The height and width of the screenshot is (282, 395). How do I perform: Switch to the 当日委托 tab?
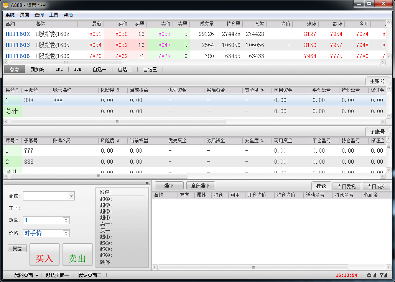tap(346, 186)
